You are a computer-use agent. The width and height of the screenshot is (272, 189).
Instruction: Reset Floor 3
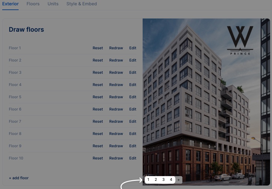click(x=98, y=73)
